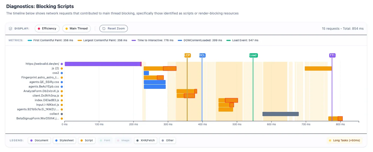Viewport: 373px width, 152px height.
Task: Enable the Font legend filter
Action: pyautogui.click(x=104, y=140)
